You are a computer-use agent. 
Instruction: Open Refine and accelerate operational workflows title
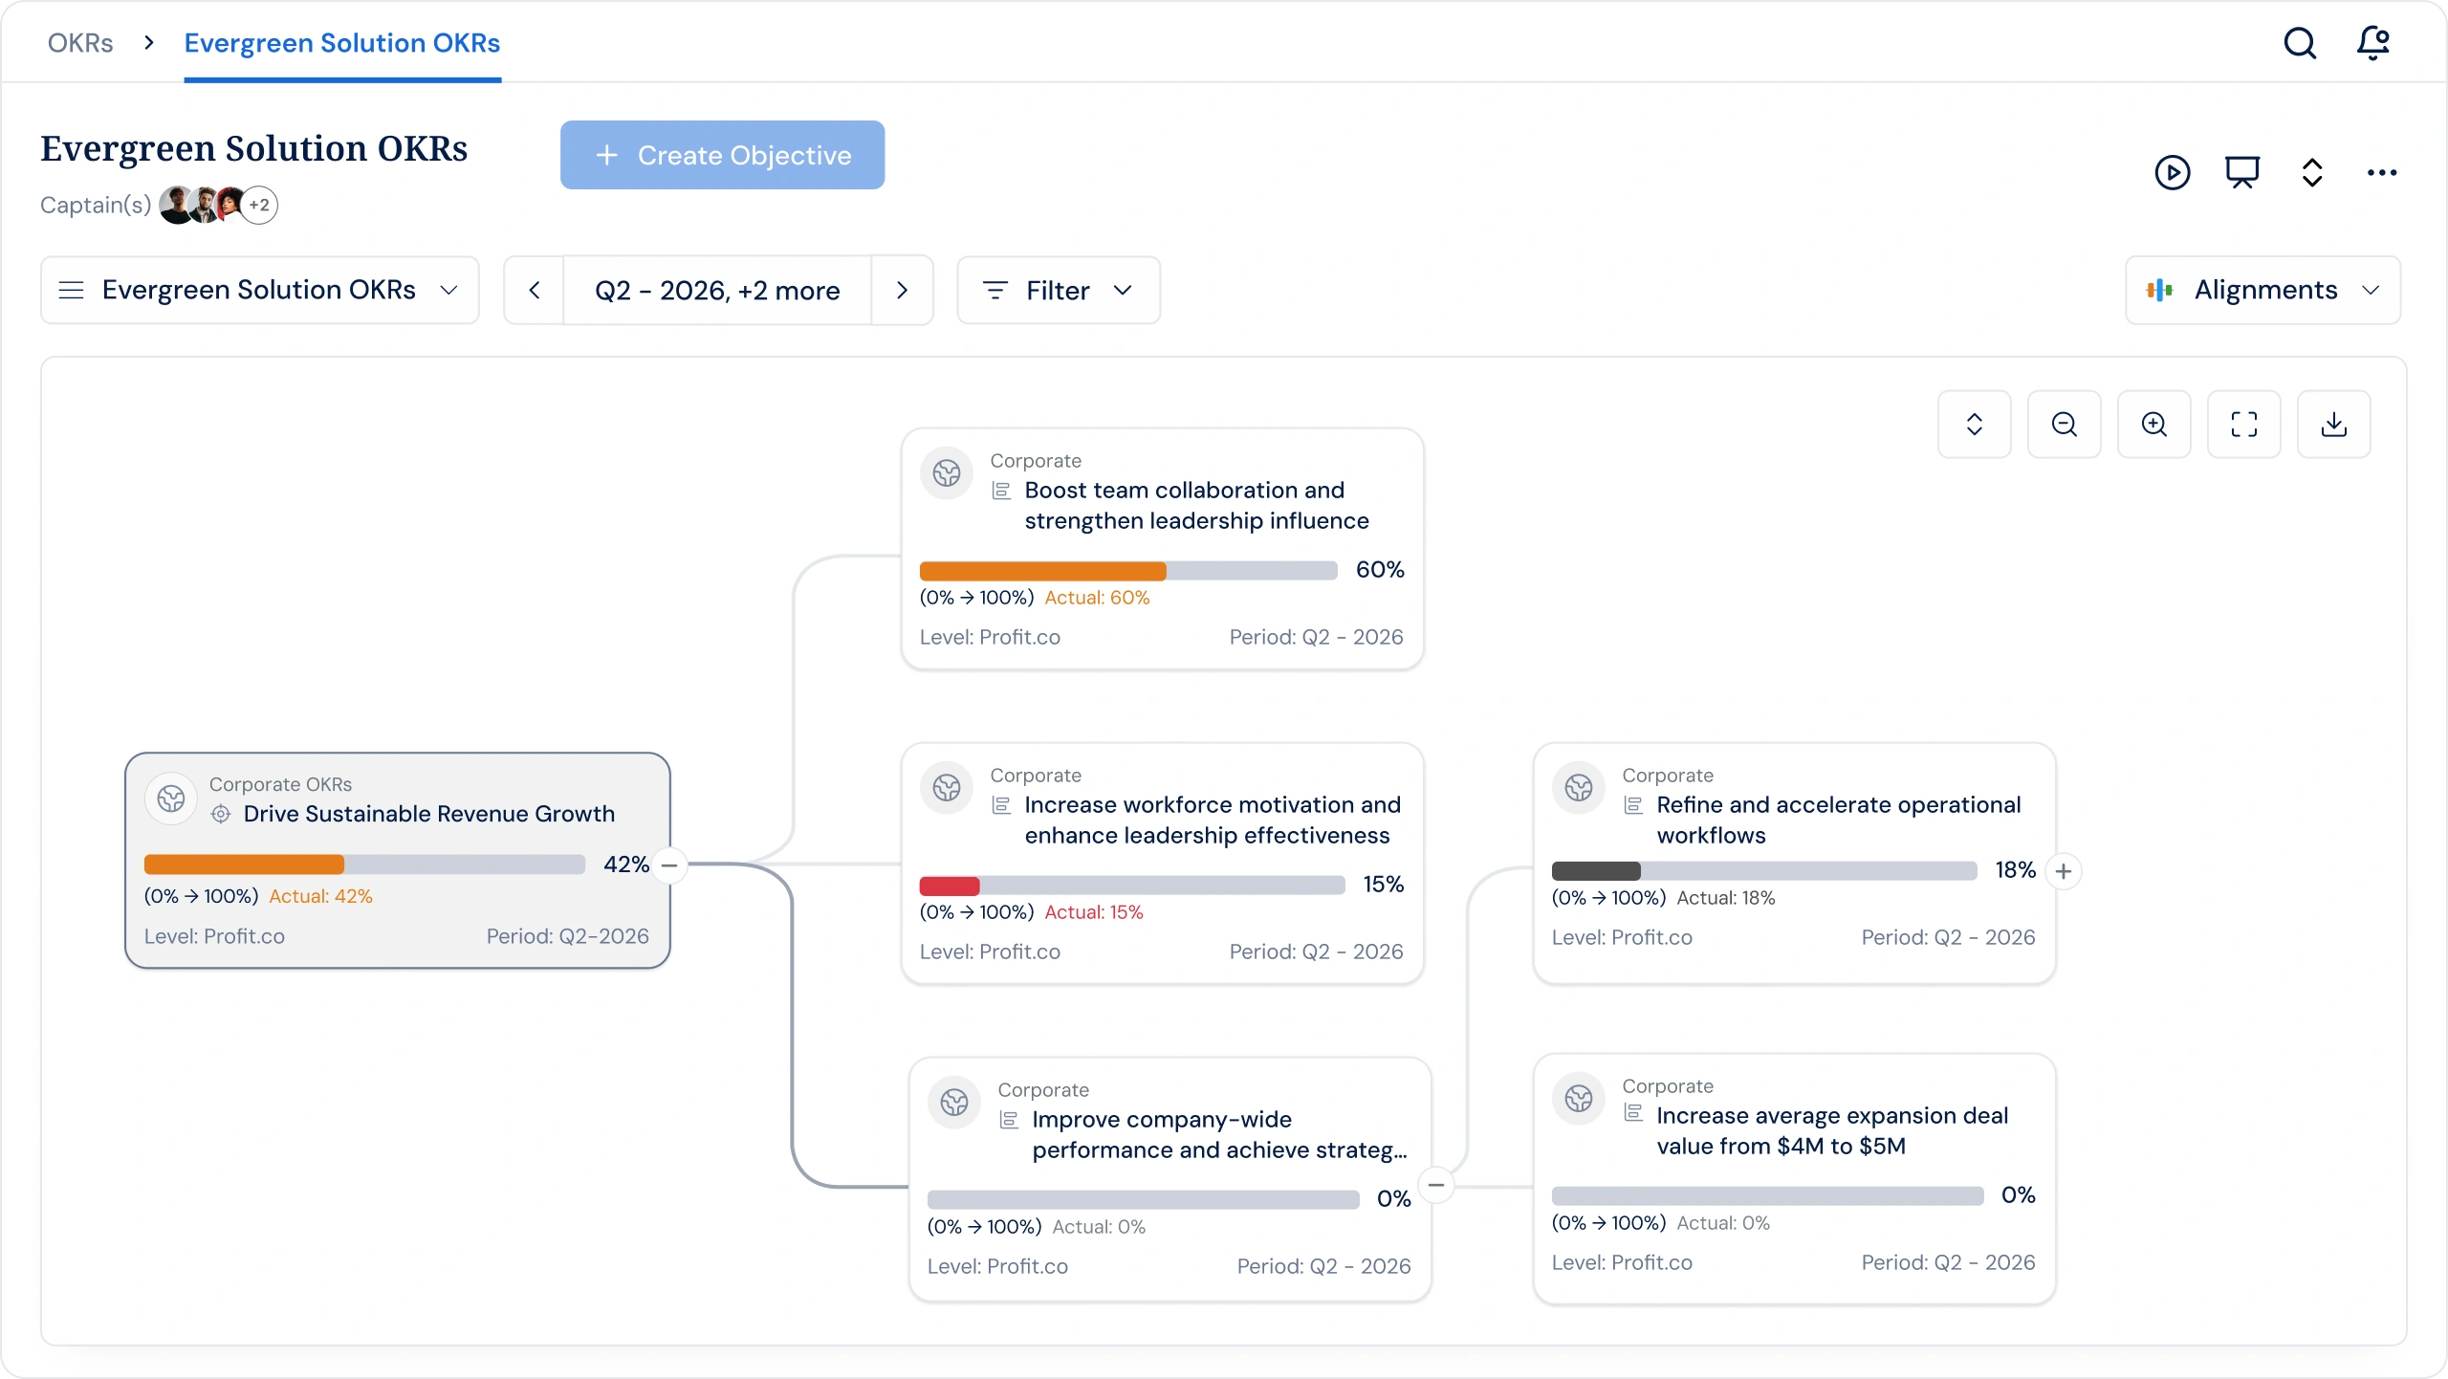click(x=1839, y=820)
